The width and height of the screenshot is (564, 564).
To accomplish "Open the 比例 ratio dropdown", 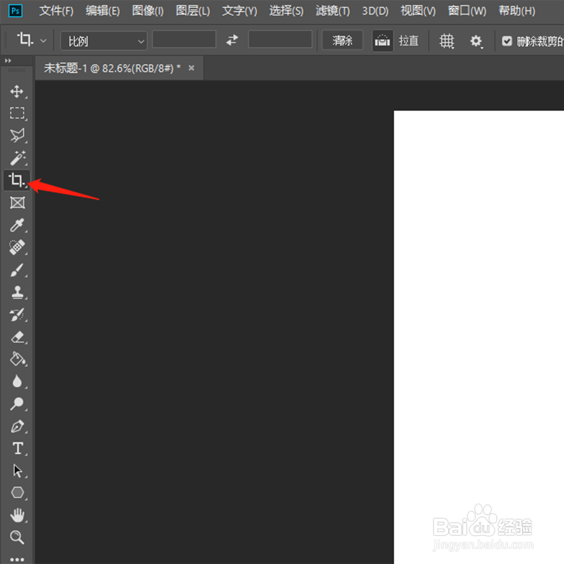I will click(x=104, y=41).
